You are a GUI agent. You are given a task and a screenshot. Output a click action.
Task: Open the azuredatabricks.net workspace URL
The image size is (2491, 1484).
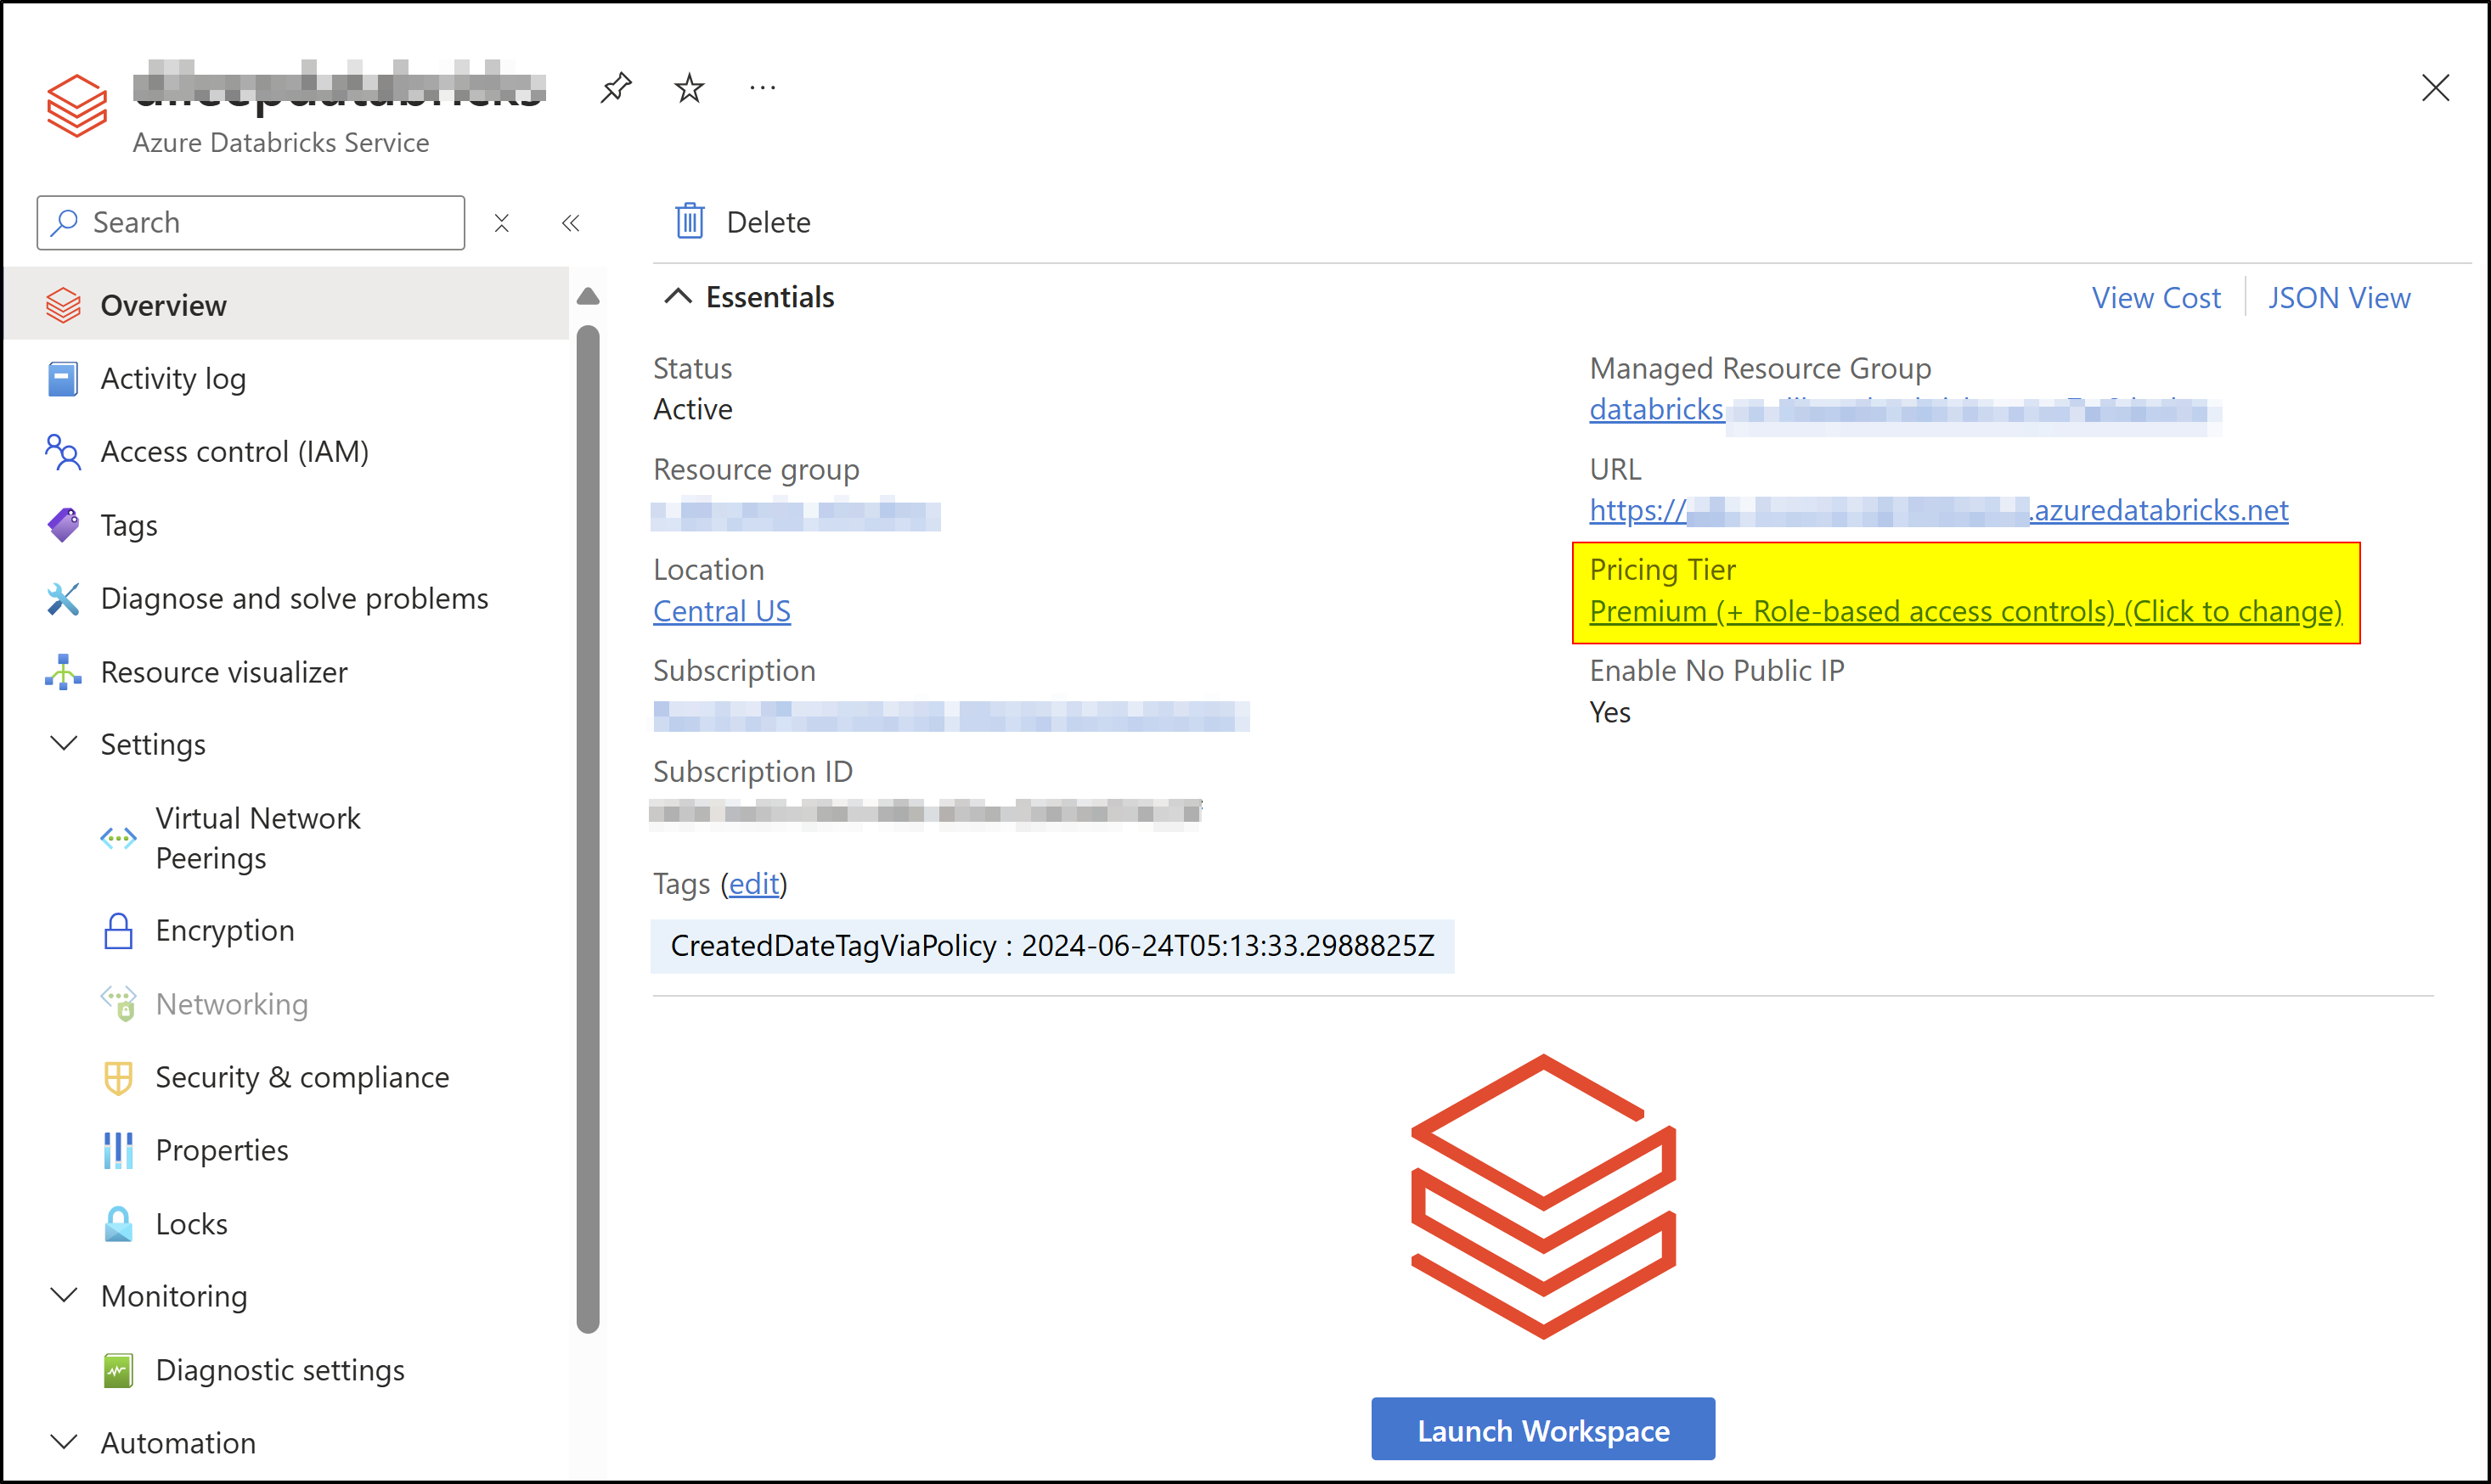[x=1939, y=511]
